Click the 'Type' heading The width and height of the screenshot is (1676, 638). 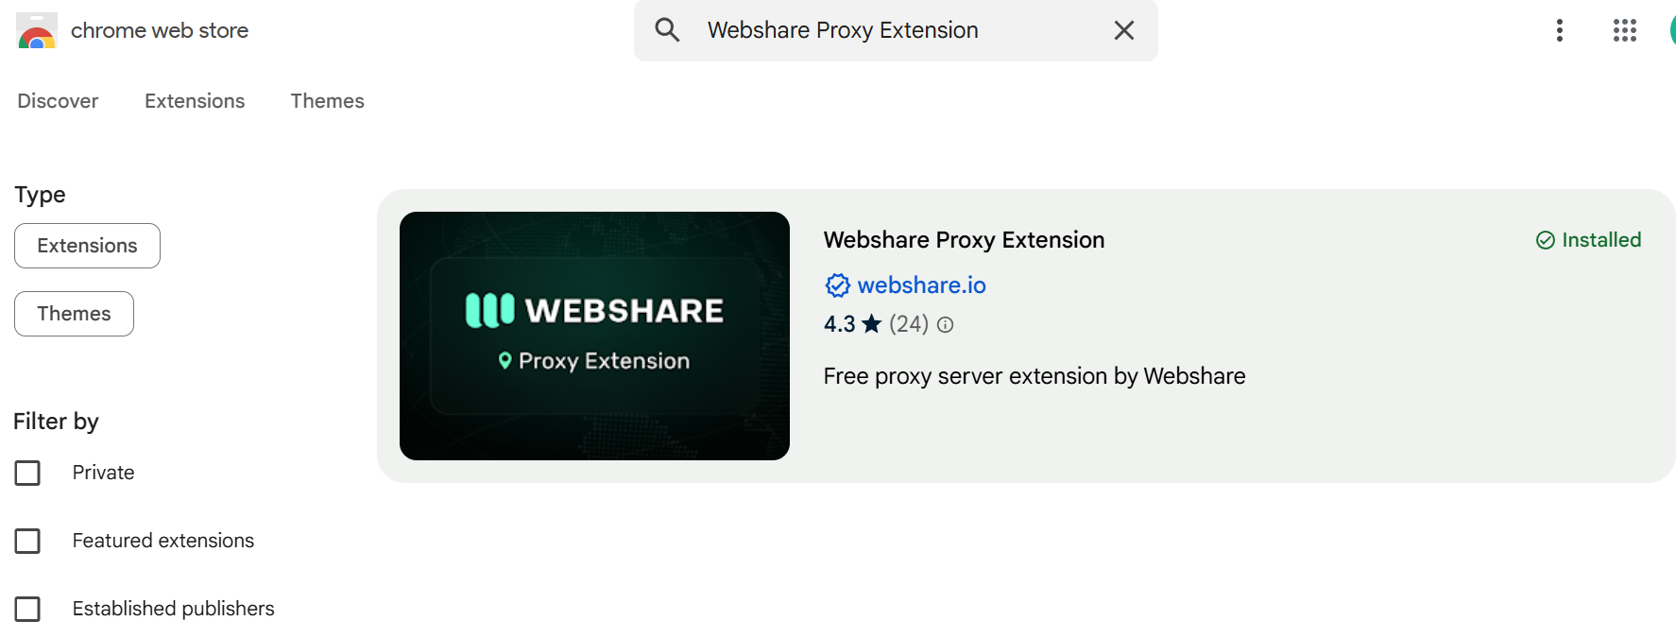coord(40,195)
